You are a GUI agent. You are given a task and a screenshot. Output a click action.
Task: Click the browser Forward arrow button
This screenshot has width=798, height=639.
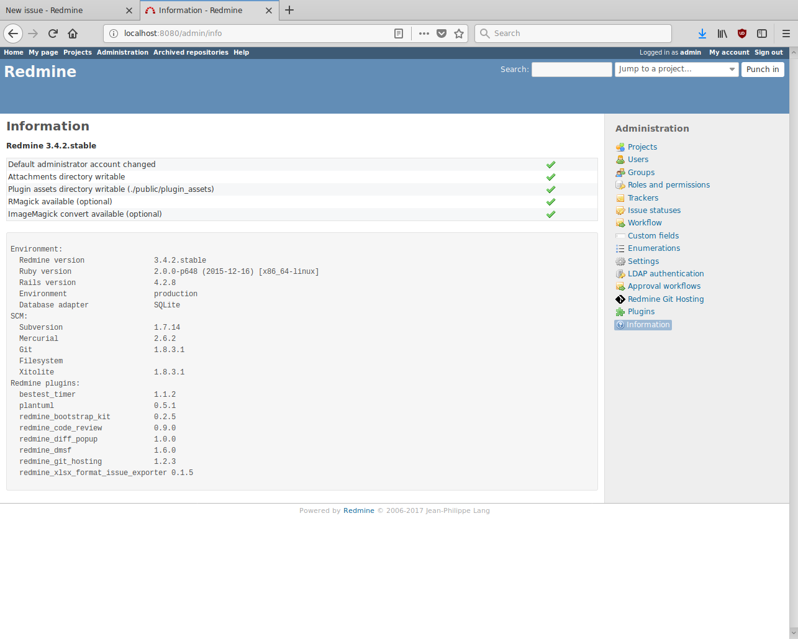coord(33,34)
